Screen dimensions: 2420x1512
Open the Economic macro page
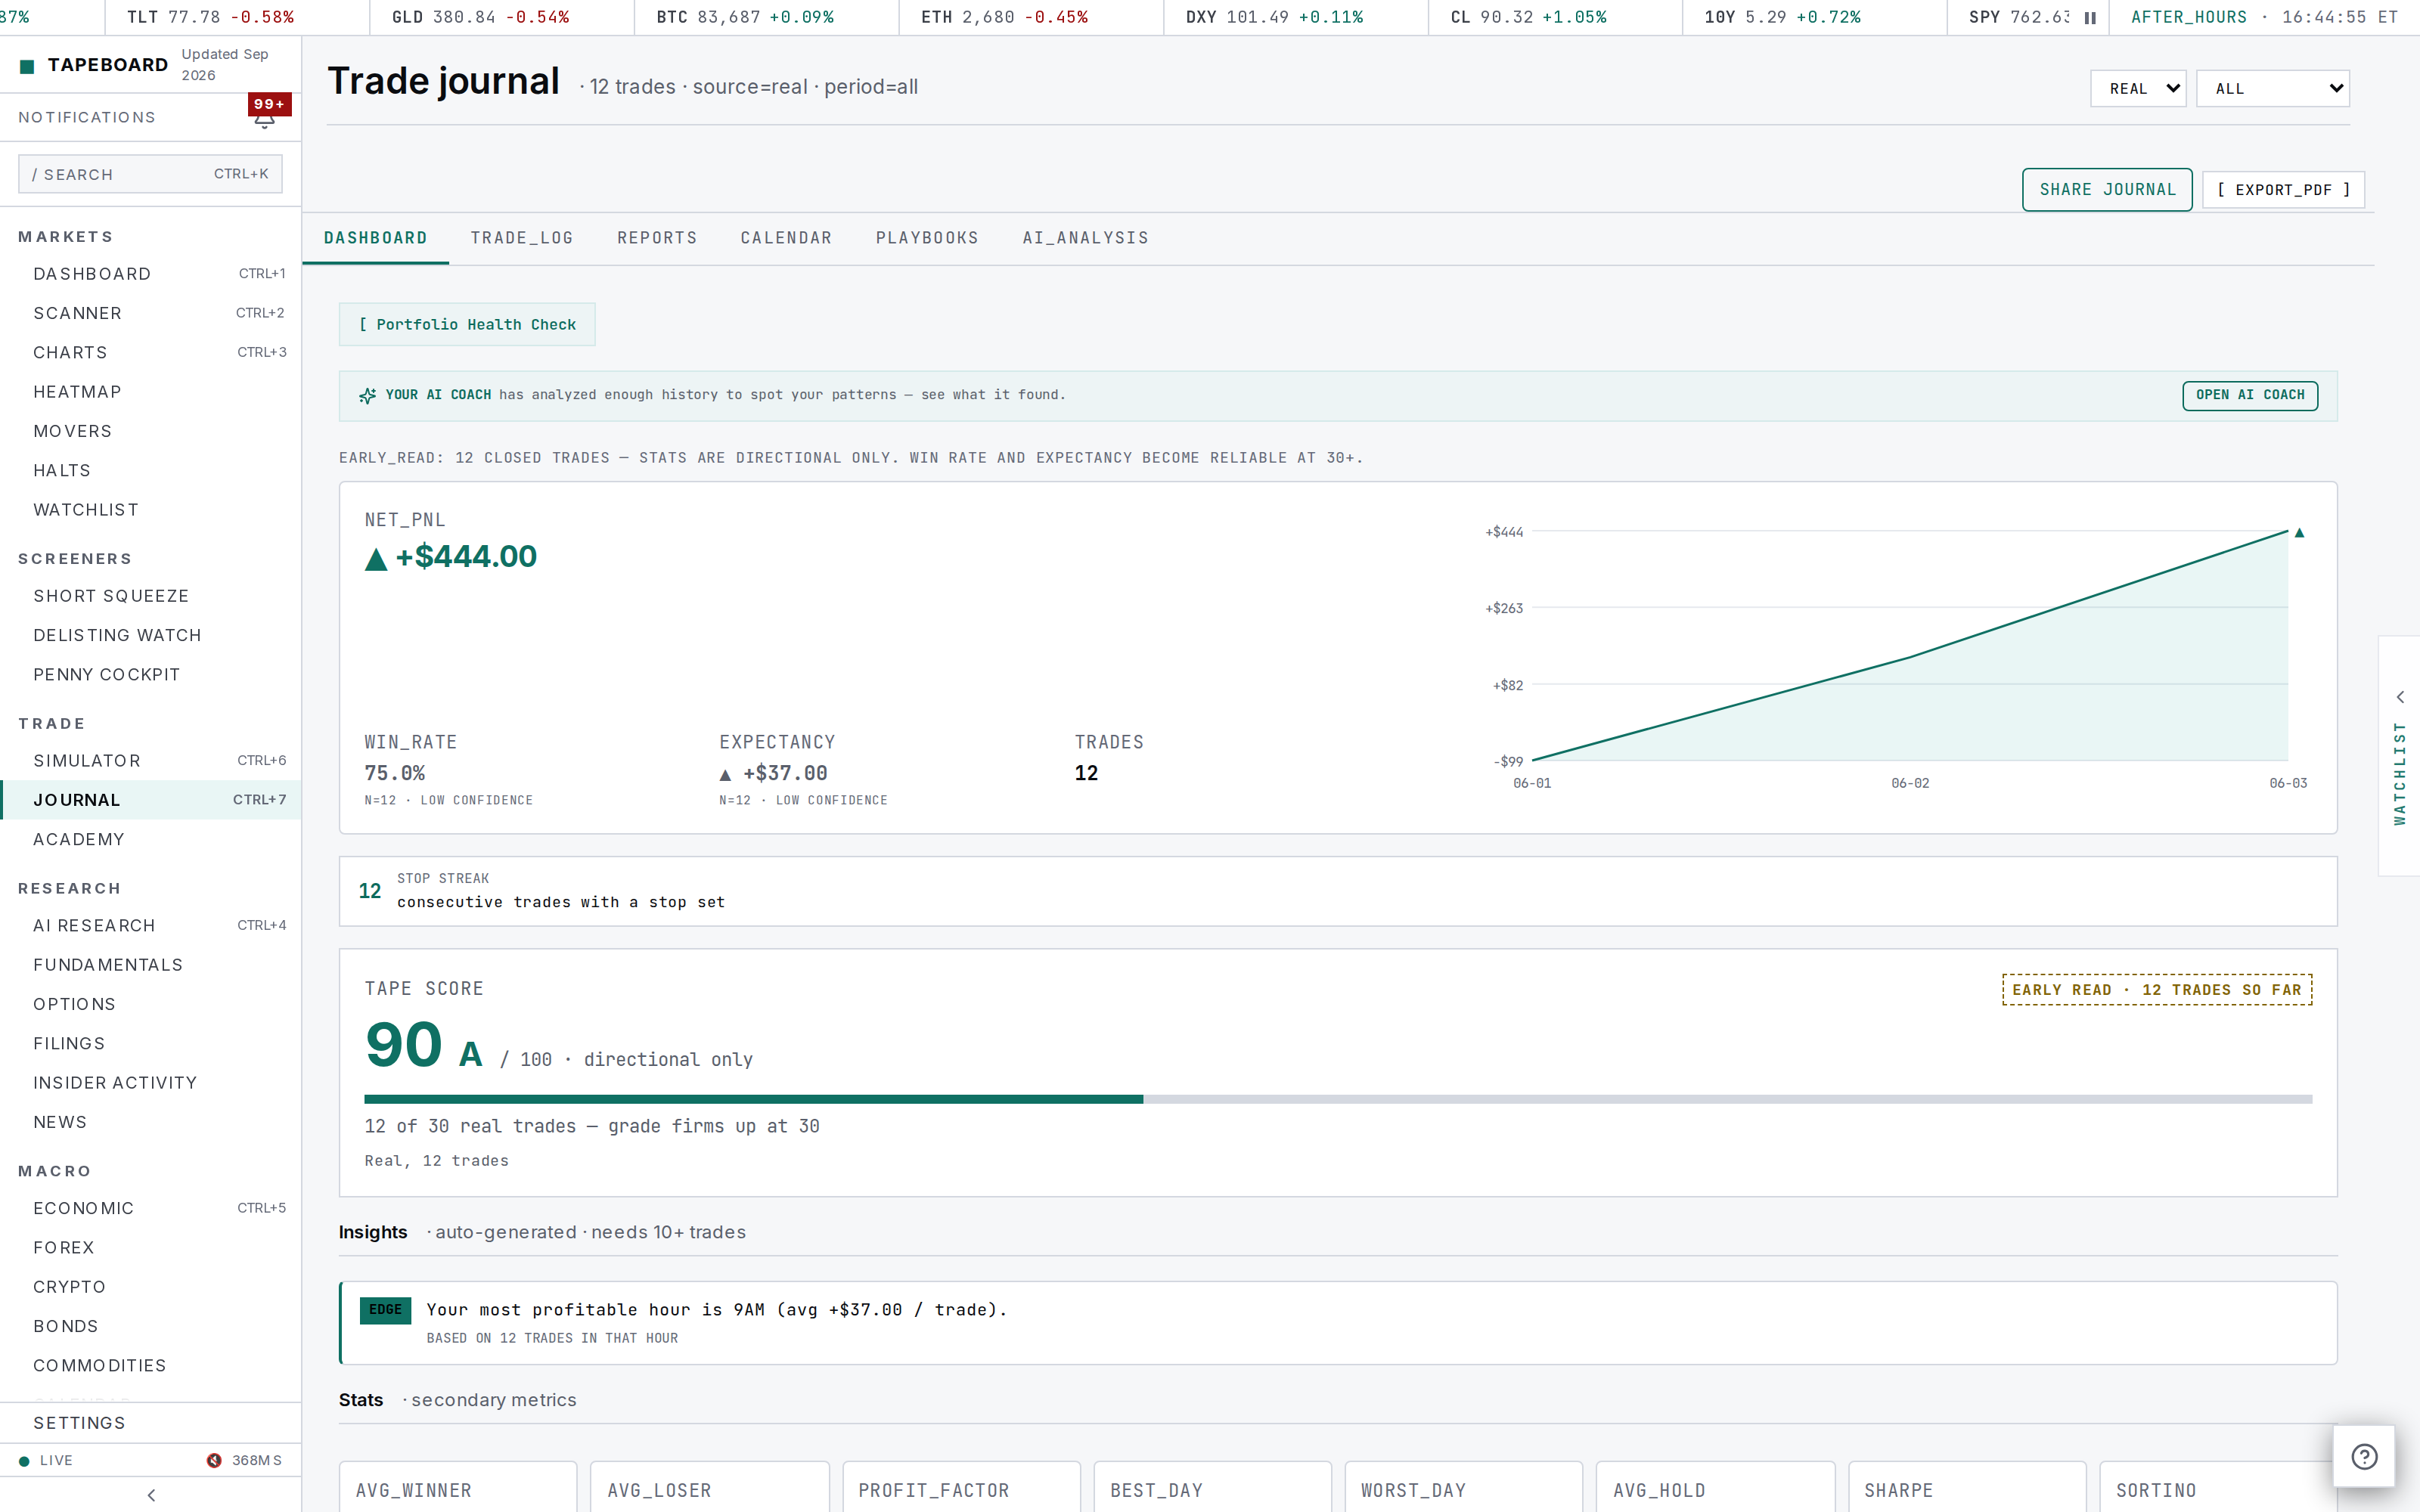coord(151,1208)
